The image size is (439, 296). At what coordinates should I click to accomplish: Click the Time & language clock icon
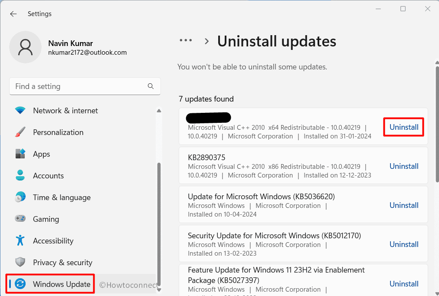[x=20, y=197]
